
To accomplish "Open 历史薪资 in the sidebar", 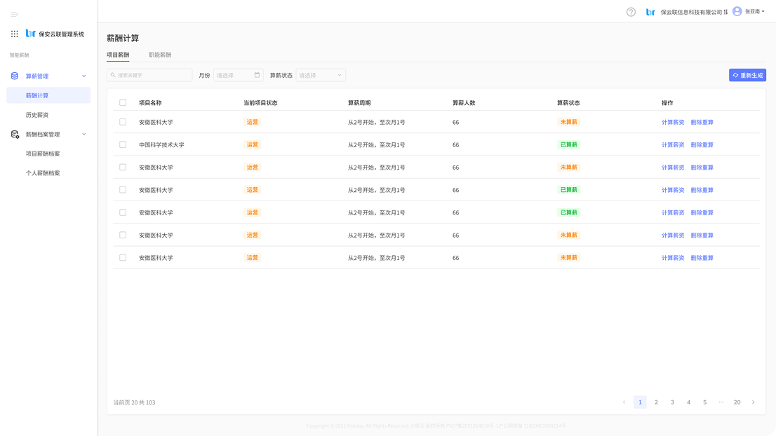I will point(37,115).
